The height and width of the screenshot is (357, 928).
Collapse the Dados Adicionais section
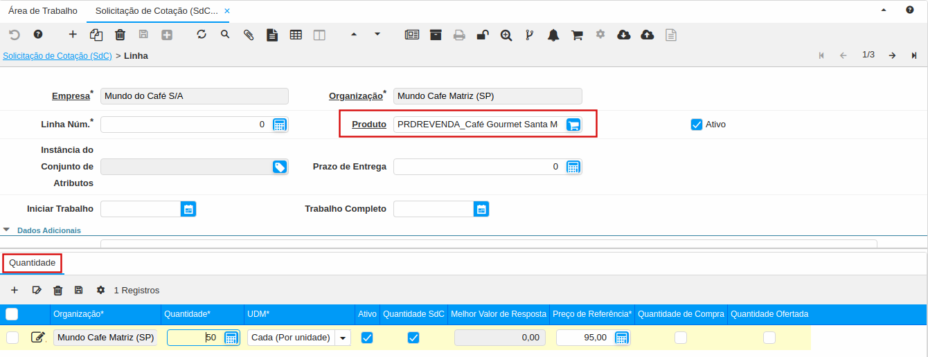coord(6,229)
